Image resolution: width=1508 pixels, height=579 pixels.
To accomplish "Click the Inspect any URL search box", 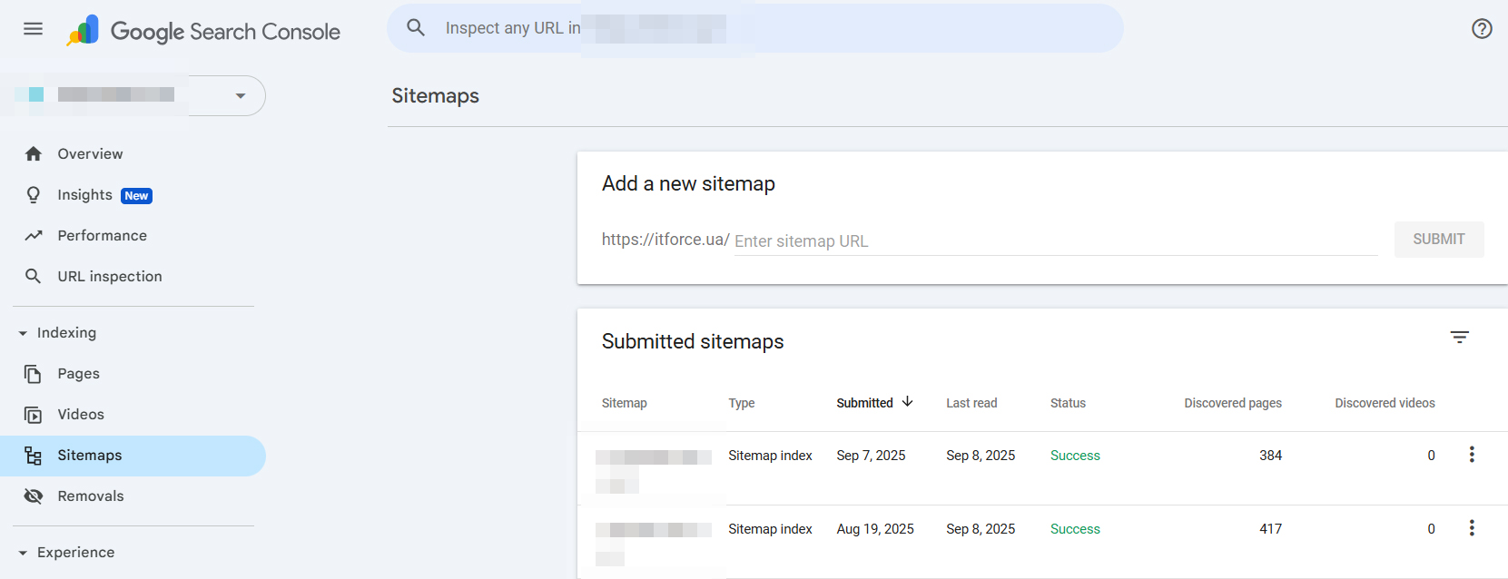I will 754,28.
